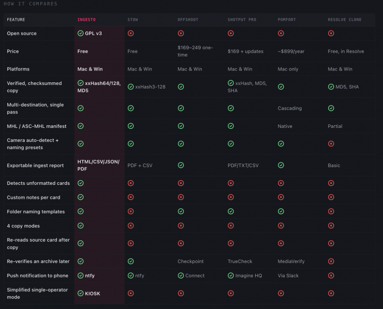This screenshot has height=309, width=383.
Task: Click the green check next to GPL v3
Action: coord(80,33)
